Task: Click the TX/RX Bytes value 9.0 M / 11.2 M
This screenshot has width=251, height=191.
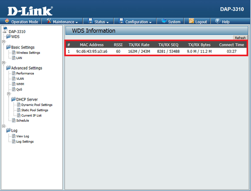Action: coord(199,51)
